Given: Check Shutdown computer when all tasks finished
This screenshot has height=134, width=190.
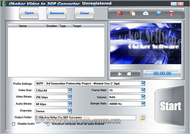Looking at the screenshot, I should [48, 124].
